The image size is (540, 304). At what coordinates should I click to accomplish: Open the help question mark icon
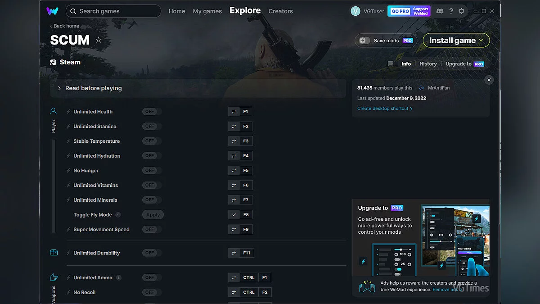pos(451,11)
